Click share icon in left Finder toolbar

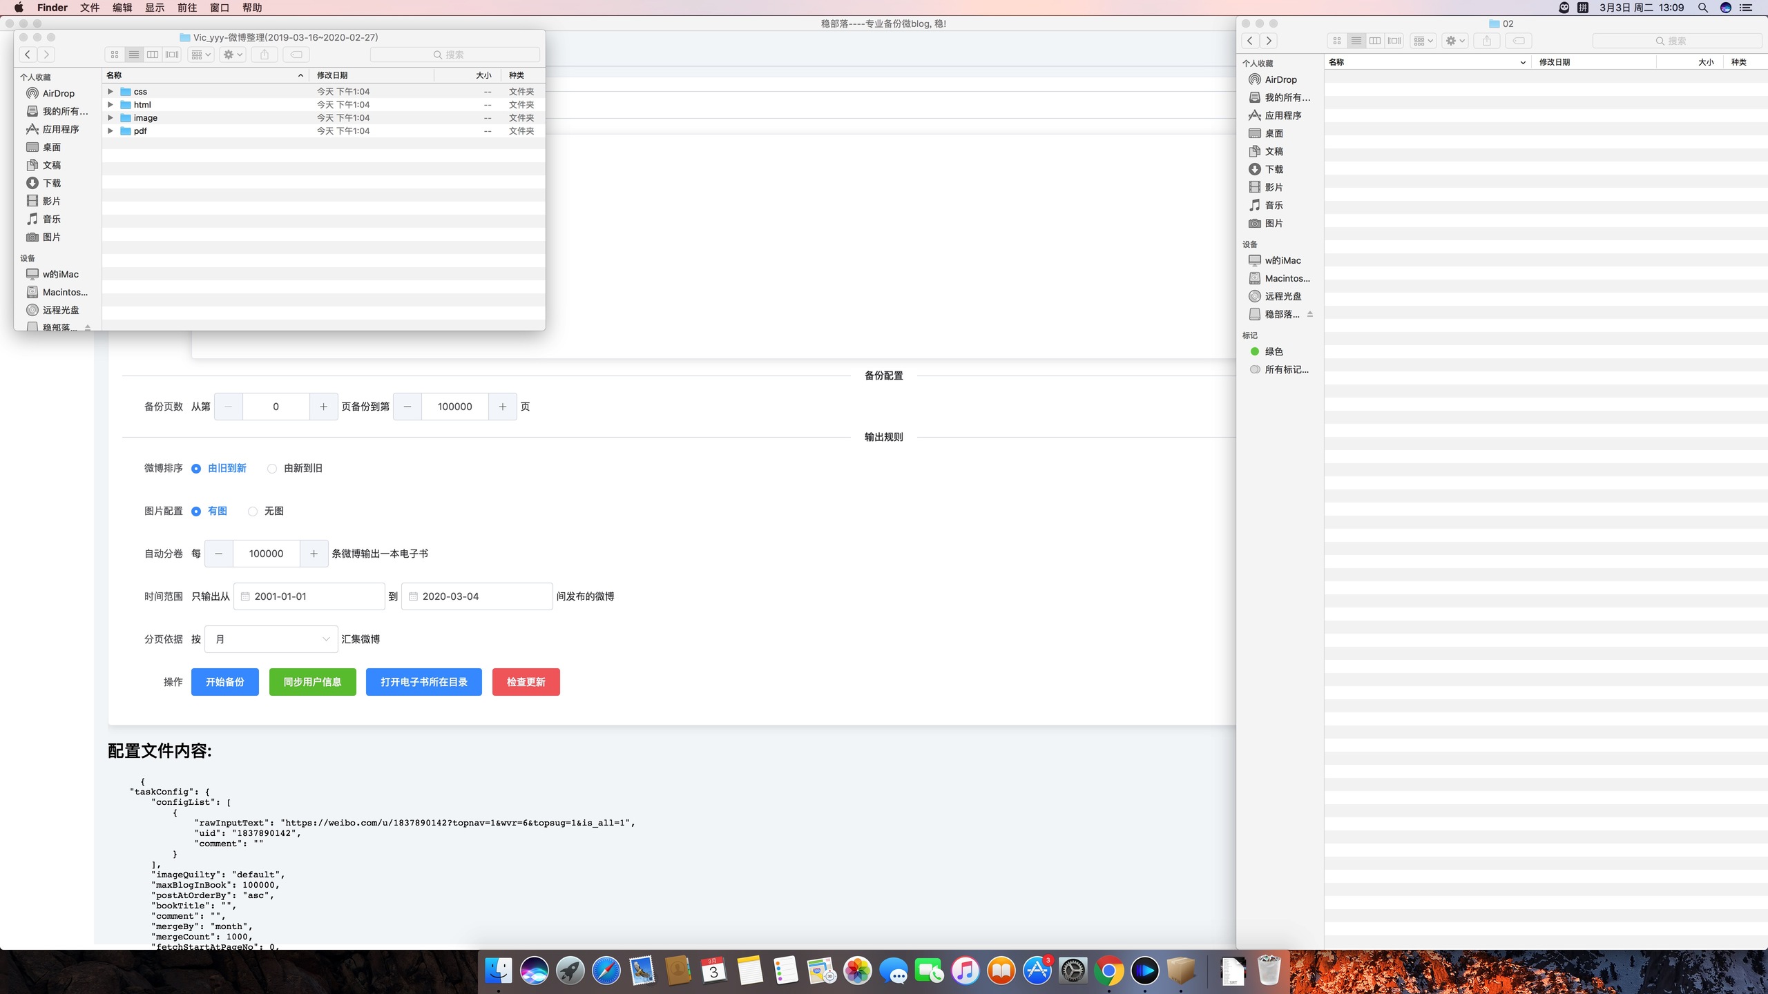pyautogui.click(x=265, y=55)
